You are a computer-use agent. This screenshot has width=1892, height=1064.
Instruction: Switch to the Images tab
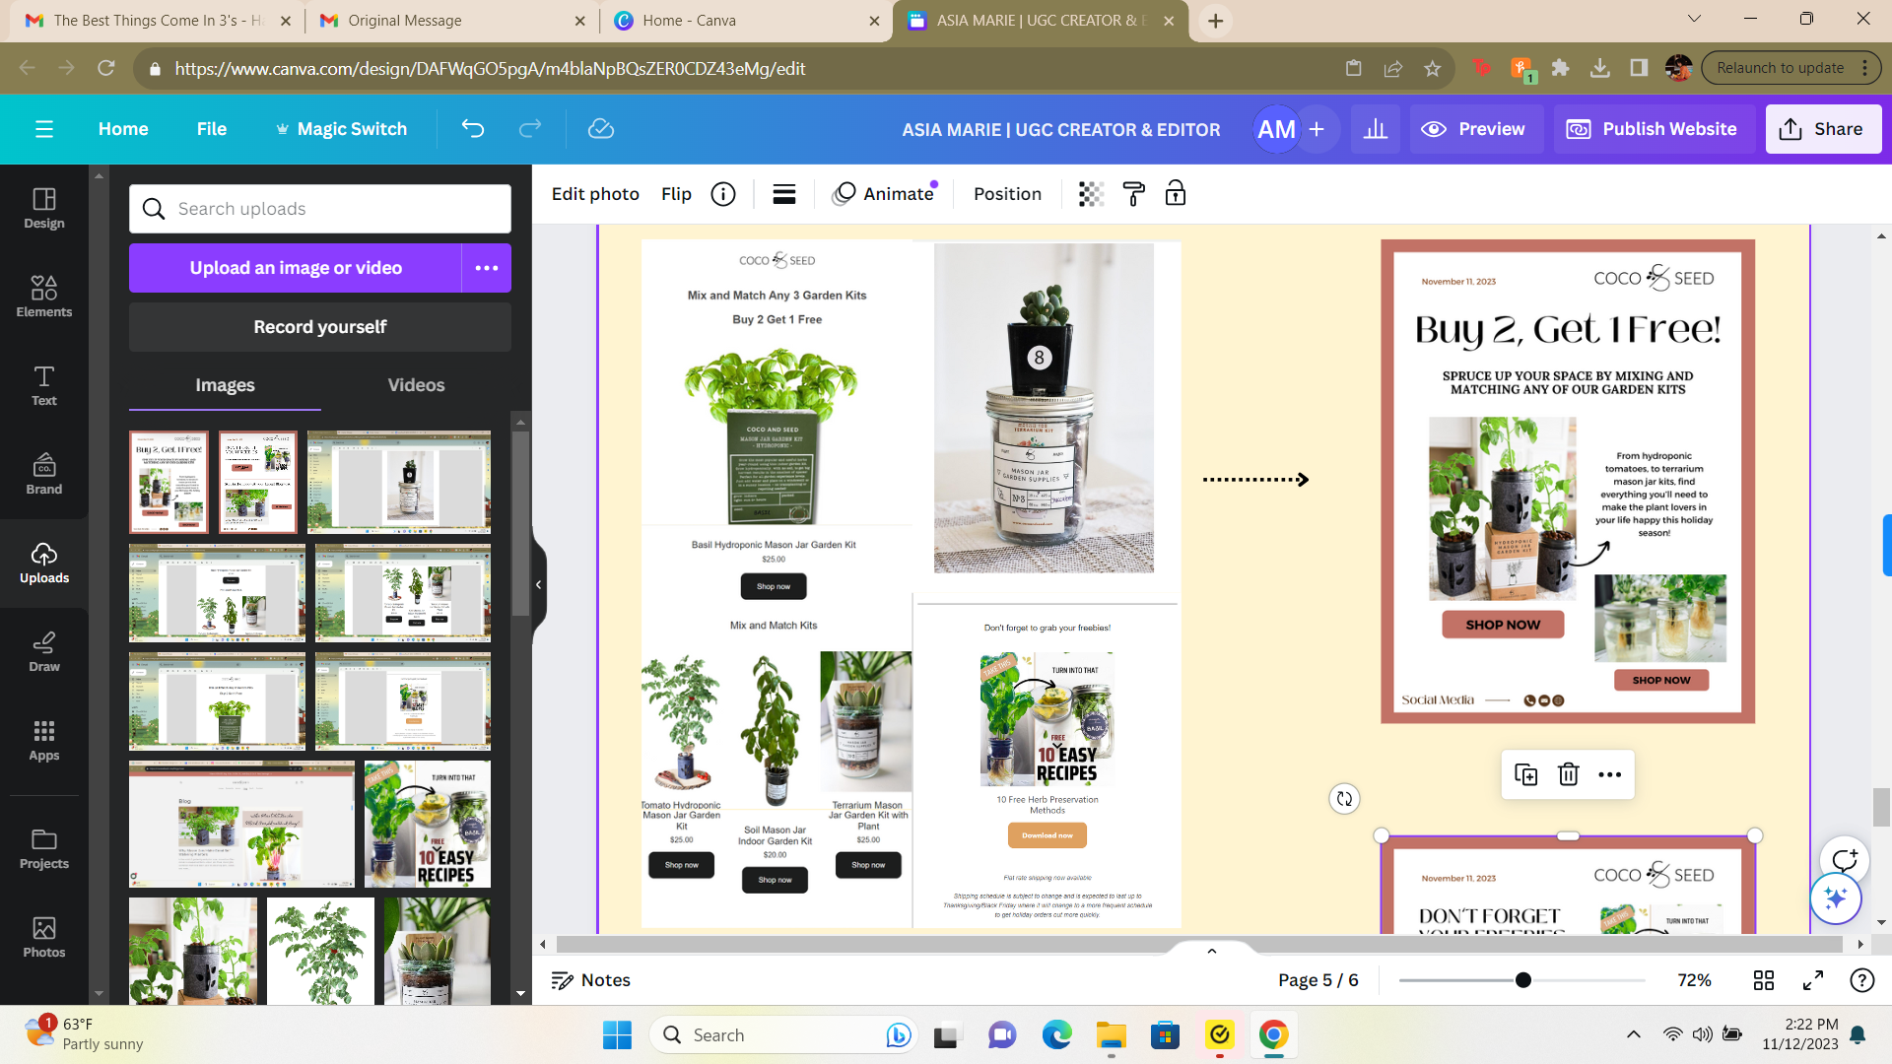pyautogui.click(x=225, y=385)
